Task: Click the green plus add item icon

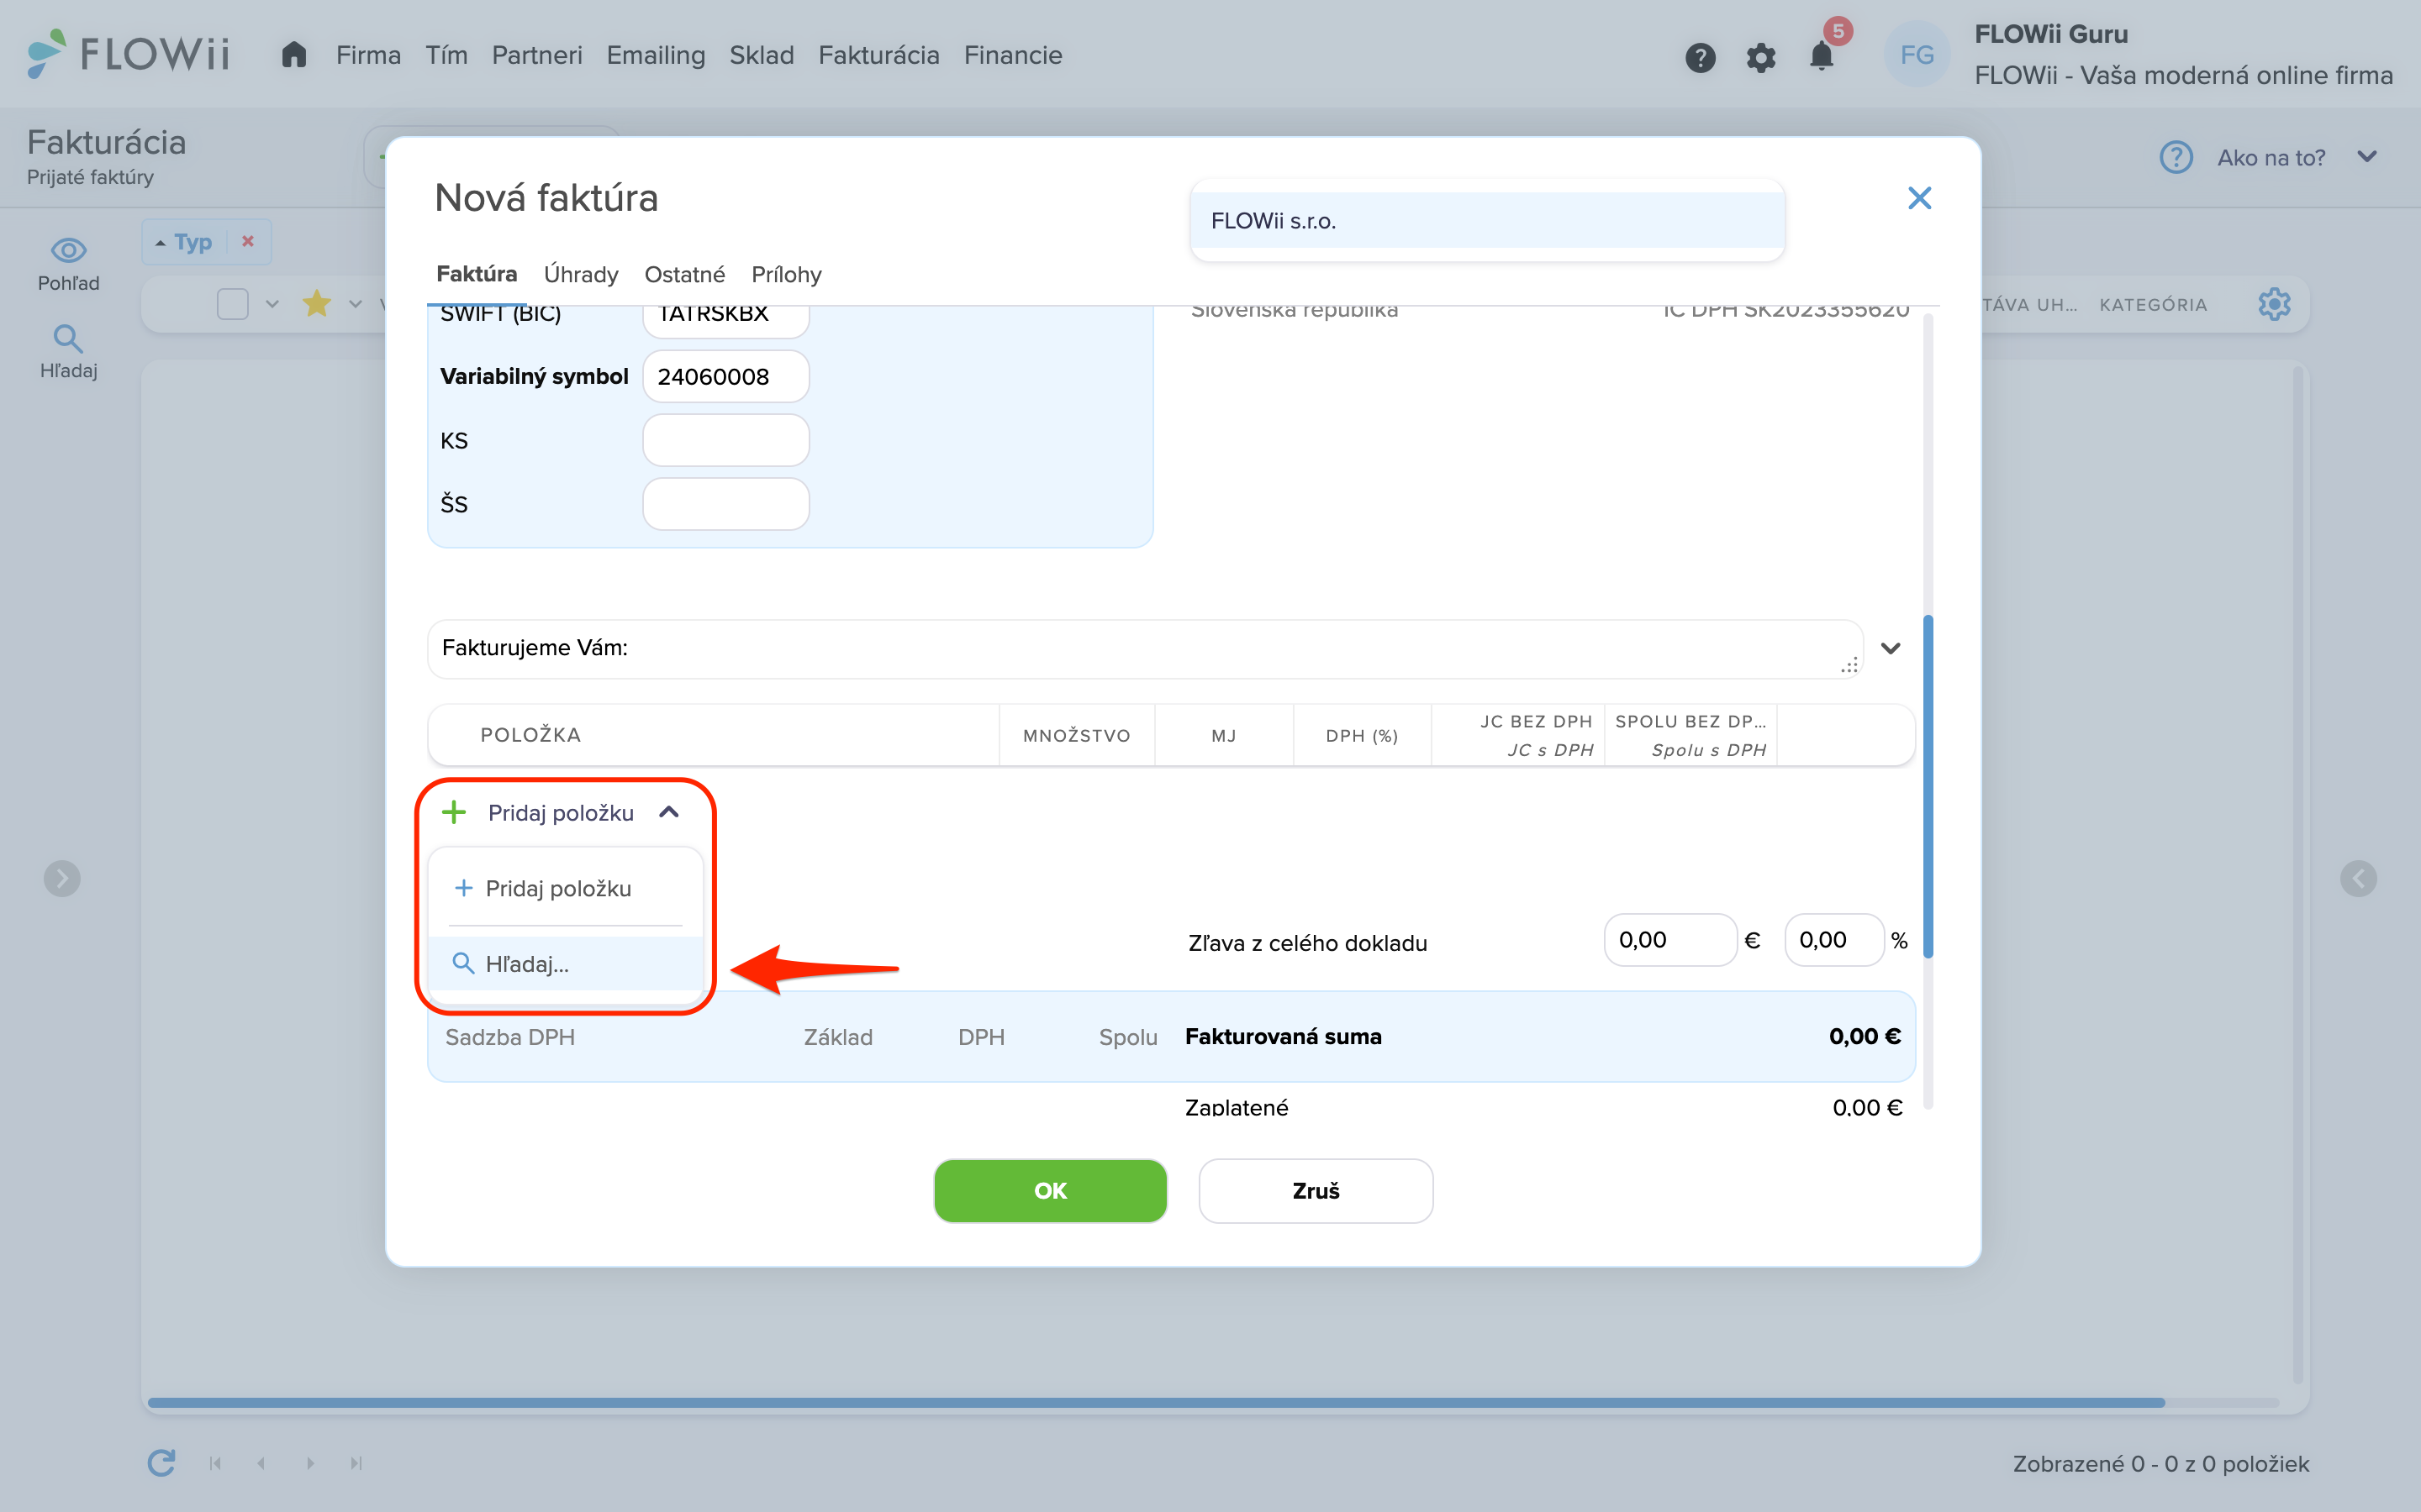Action: [454, 812]
